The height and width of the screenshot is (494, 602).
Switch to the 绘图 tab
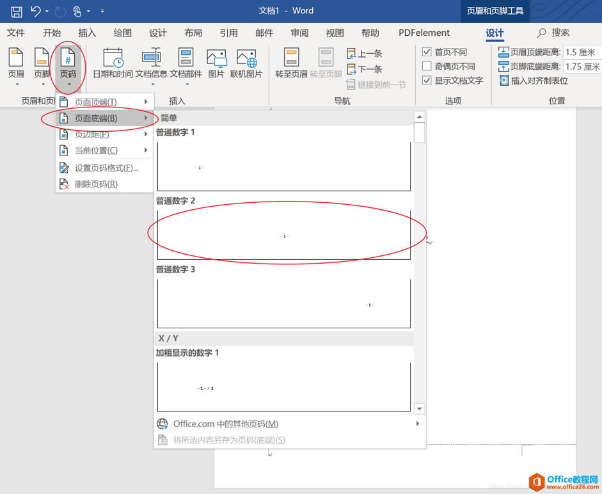(x=123, y=33)
